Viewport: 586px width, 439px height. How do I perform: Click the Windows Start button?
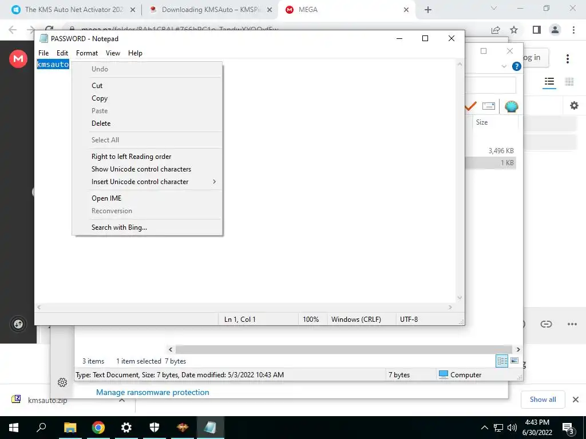pos(14,428)
